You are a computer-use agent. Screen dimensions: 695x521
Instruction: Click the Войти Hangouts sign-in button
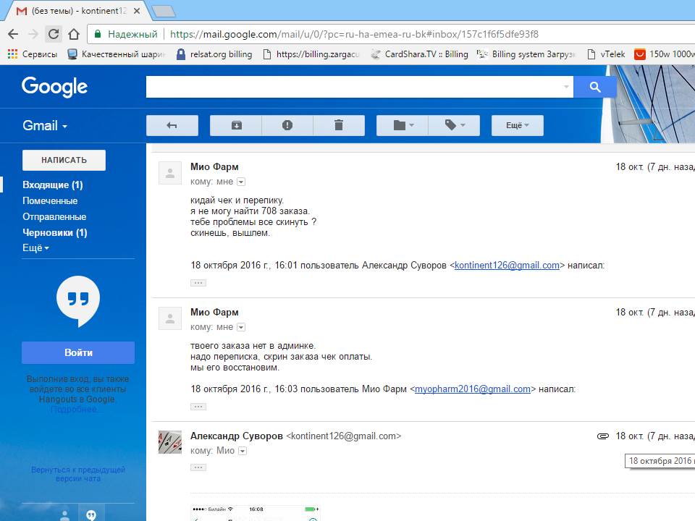(78, 352)
